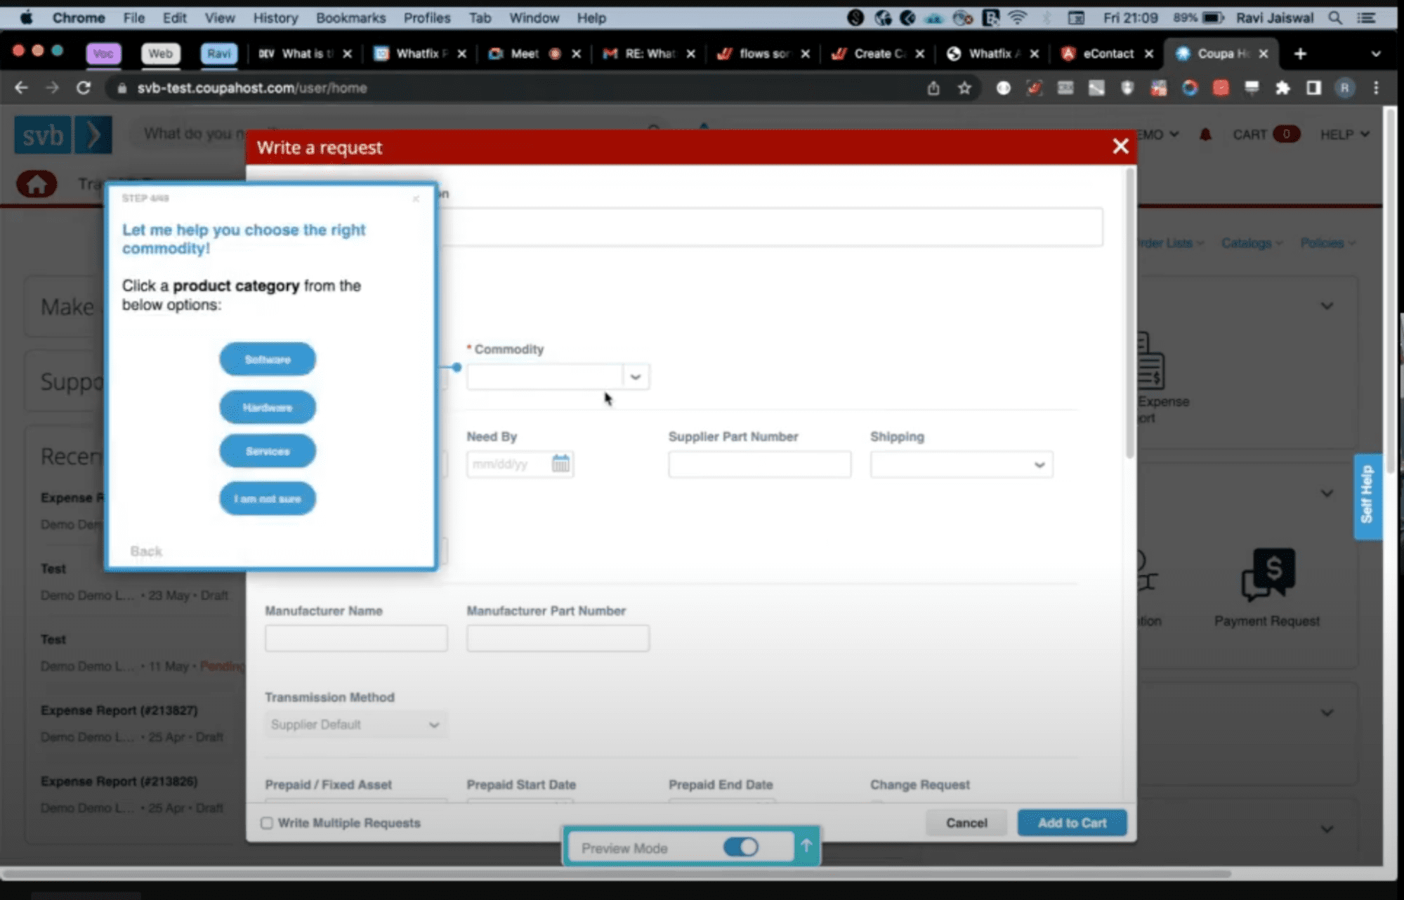The image size is (1404, 900).
Task: Choose the Software product category button
Action: click(x=268, y=359)
